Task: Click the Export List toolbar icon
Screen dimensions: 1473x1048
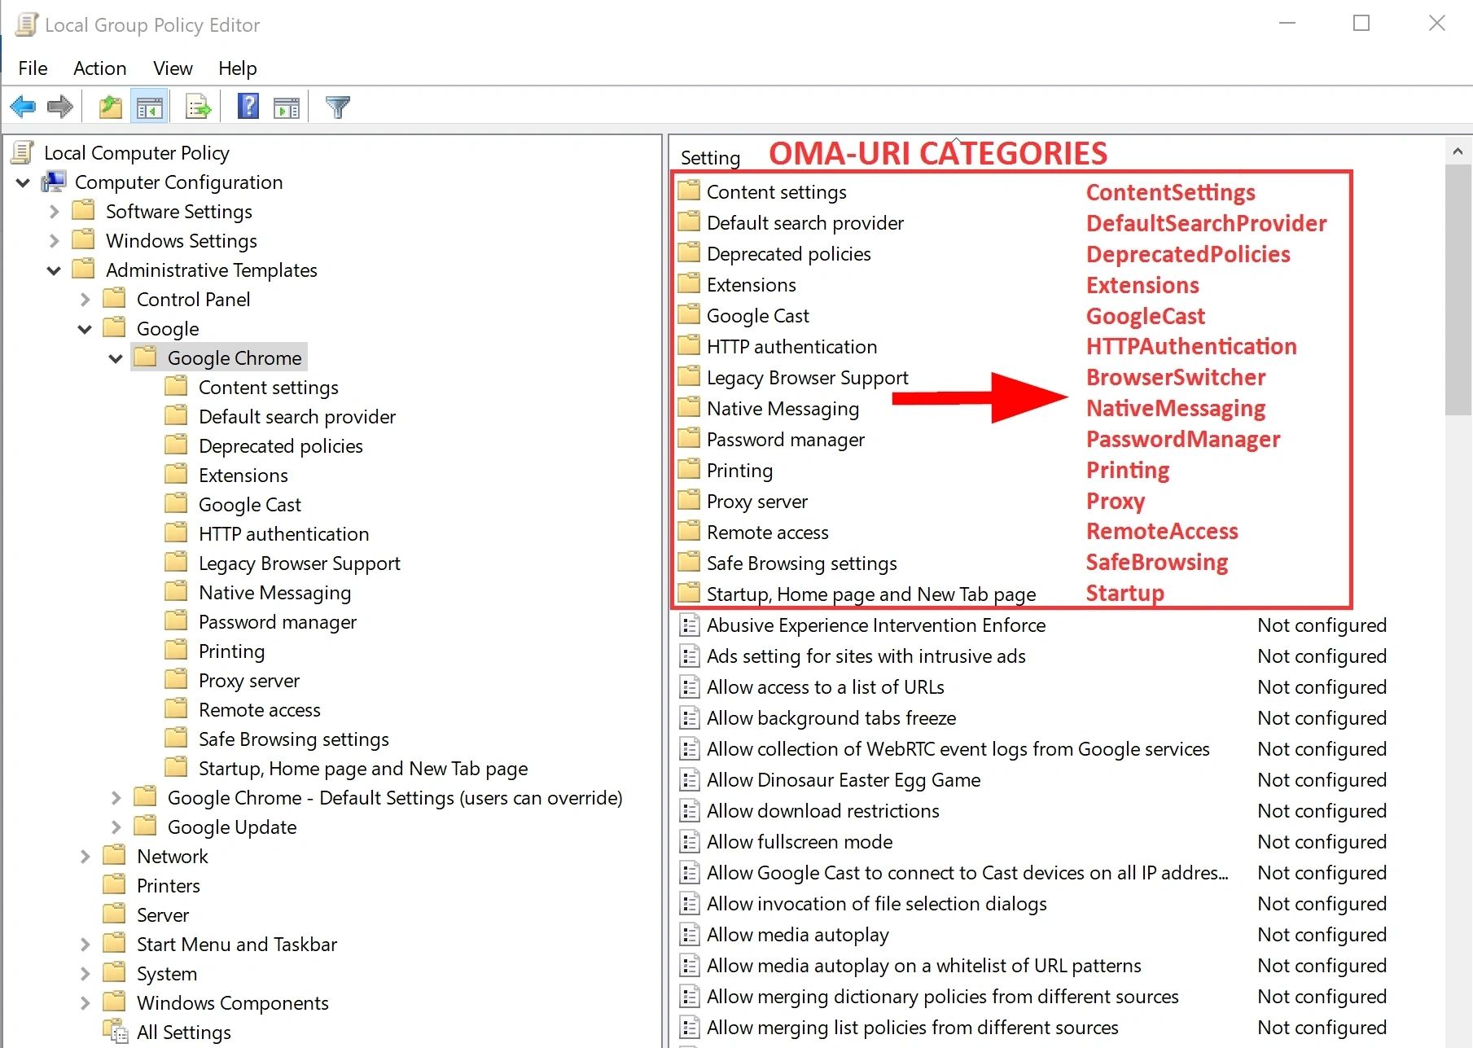Action: click(x=198, y=107)
